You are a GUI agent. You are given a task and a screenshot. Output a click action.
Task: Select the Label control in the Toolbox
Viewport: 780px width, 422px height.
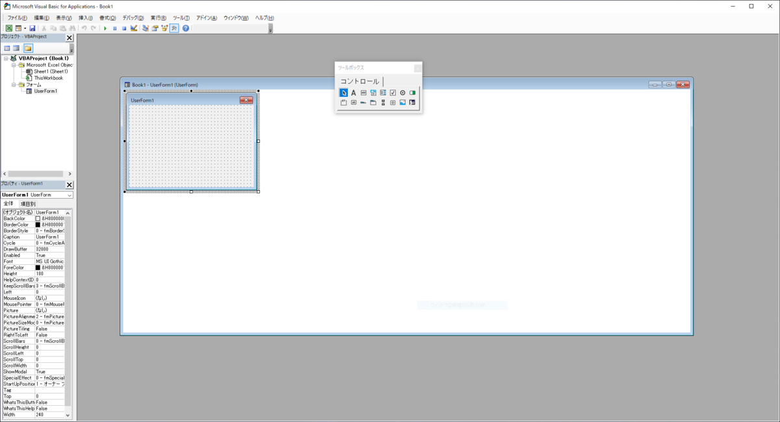[x=354, y=92]
